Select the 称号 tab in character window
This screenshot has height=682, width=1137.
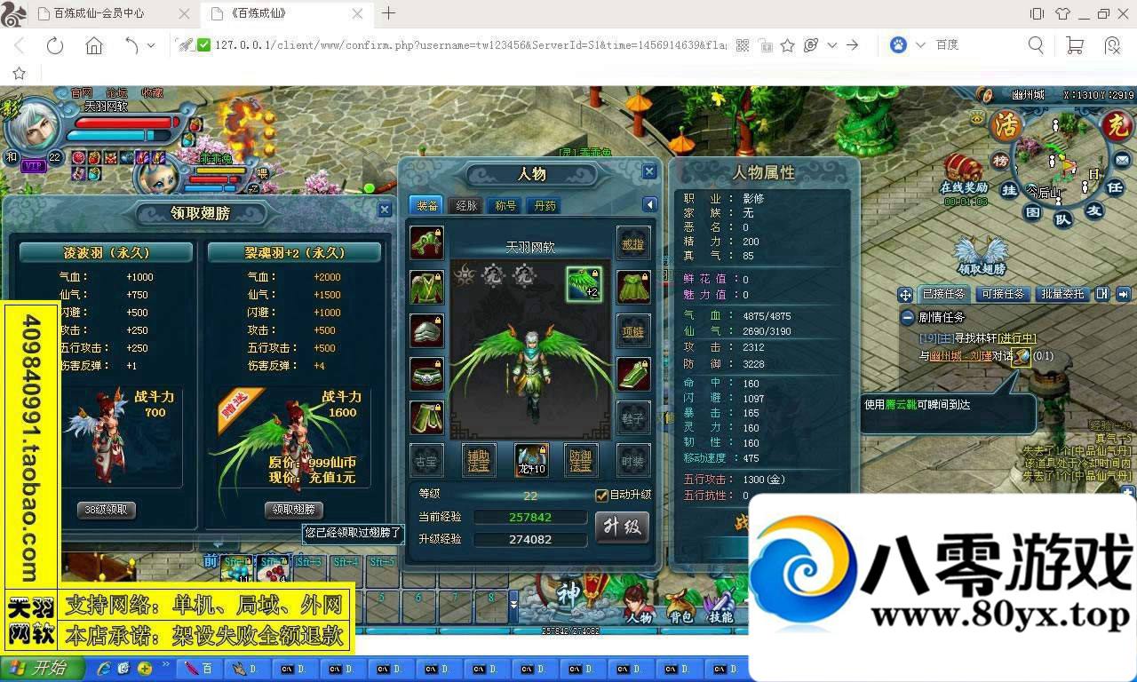click(505, 205)
